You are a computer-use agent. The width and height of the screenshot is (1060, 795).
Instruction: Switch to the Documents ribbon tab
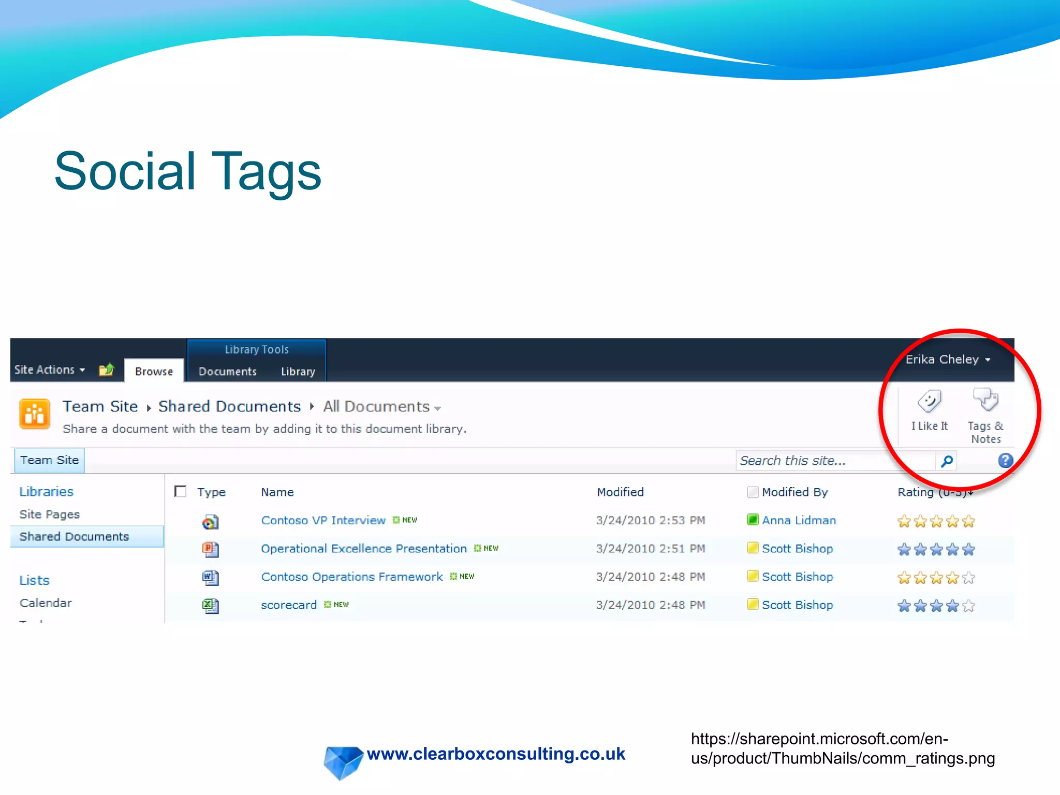point(228,372)
